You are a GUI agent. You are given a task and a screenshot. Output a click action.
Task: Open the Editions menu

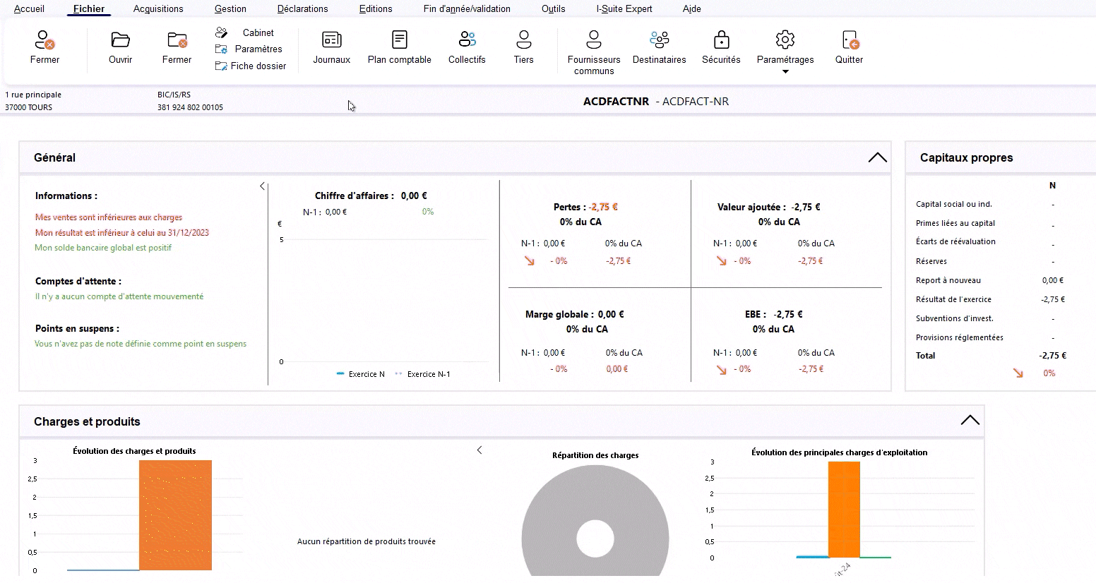click(376, 8)
